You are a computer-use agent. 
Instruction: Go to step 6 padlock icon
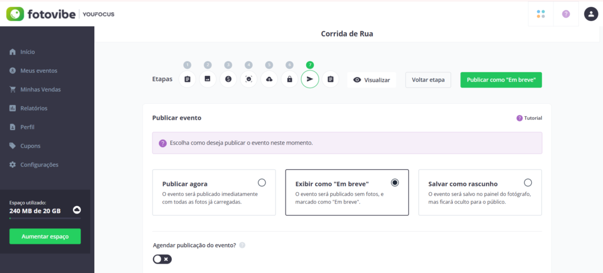coord(289,79)
